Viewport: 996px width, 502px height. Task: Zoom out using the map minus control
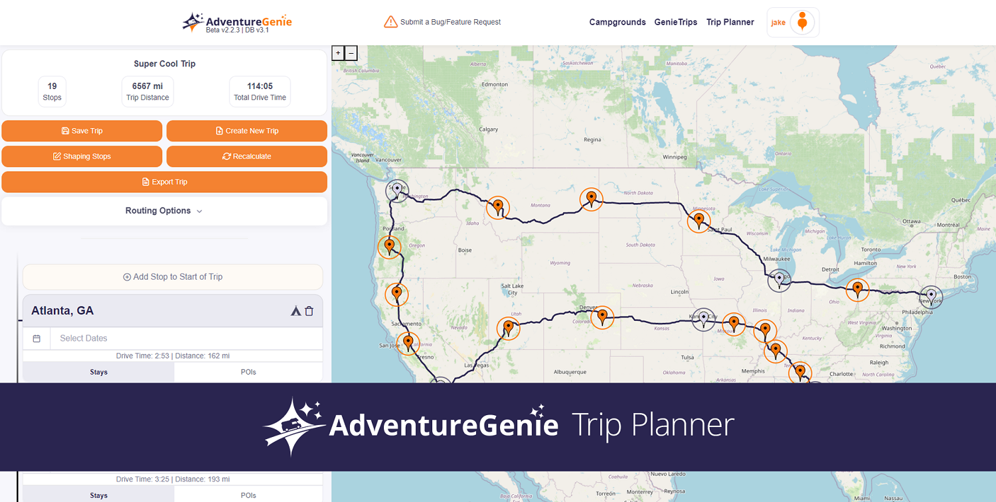point(351,53)
